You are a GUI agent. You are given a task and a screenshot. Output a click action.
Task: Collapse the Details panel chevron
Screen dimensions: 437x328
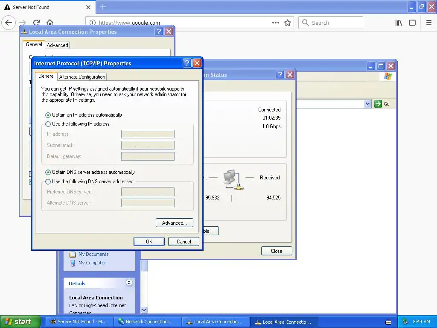[x=129, y=283]
